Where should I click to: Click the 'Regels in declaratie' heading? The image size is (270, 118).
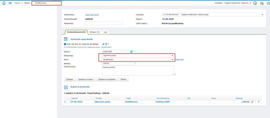(80, 87)
